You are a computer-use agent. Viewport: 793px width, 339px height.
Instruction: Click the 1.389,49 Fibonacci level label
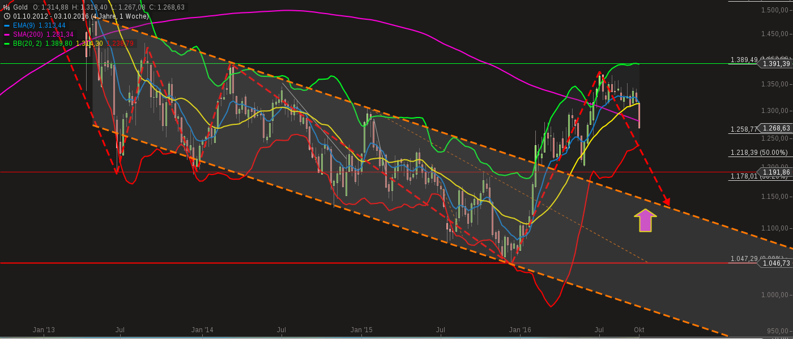[x=744, y=60]
